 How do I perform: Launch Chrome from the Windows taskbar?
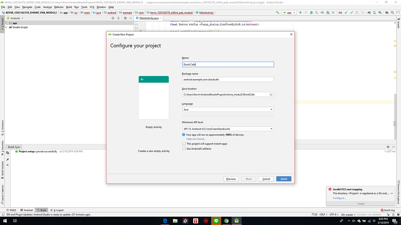click(226, 221)
